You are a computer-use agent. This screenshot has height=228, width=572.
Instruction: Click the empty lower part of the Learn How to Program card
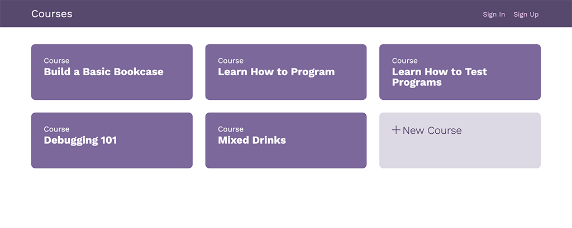tap(285, 89)
